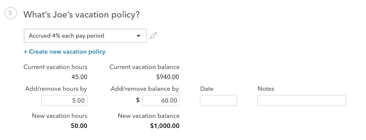Click the pencil icon to edit vacation policy

click(153, 36)
